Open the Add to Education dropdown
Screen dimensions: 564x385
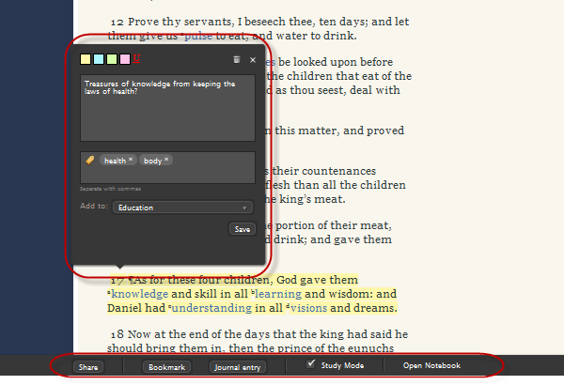pos(182,208)
